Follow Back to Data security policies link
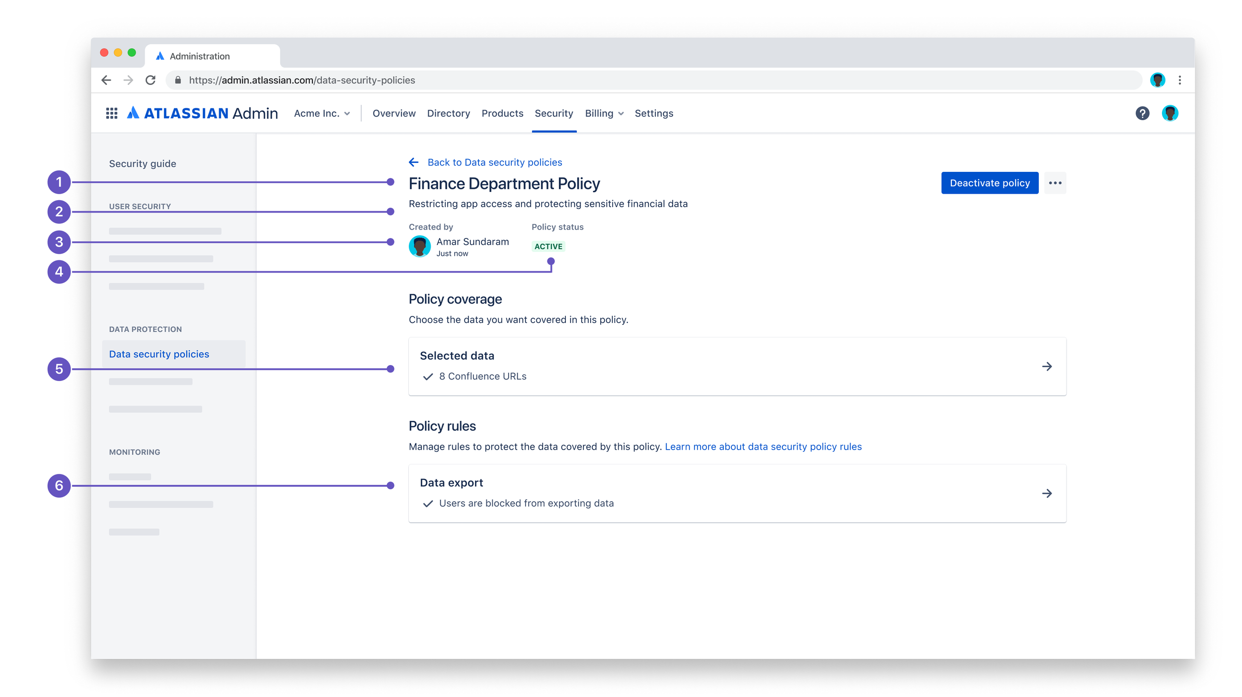 click(x=494, y=162)
